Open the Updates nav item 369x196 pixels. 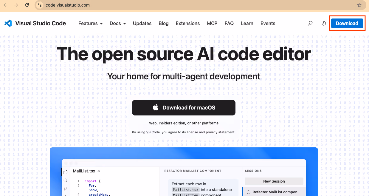142,23
